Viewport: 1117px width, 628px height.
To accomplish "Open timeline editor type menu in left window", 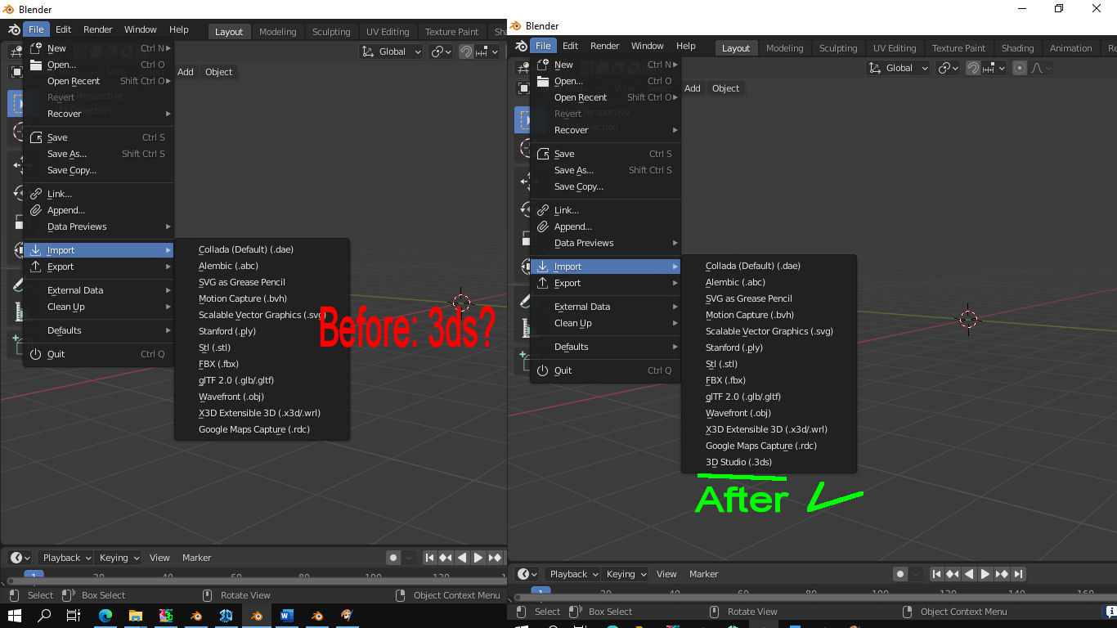I will 20,558.
